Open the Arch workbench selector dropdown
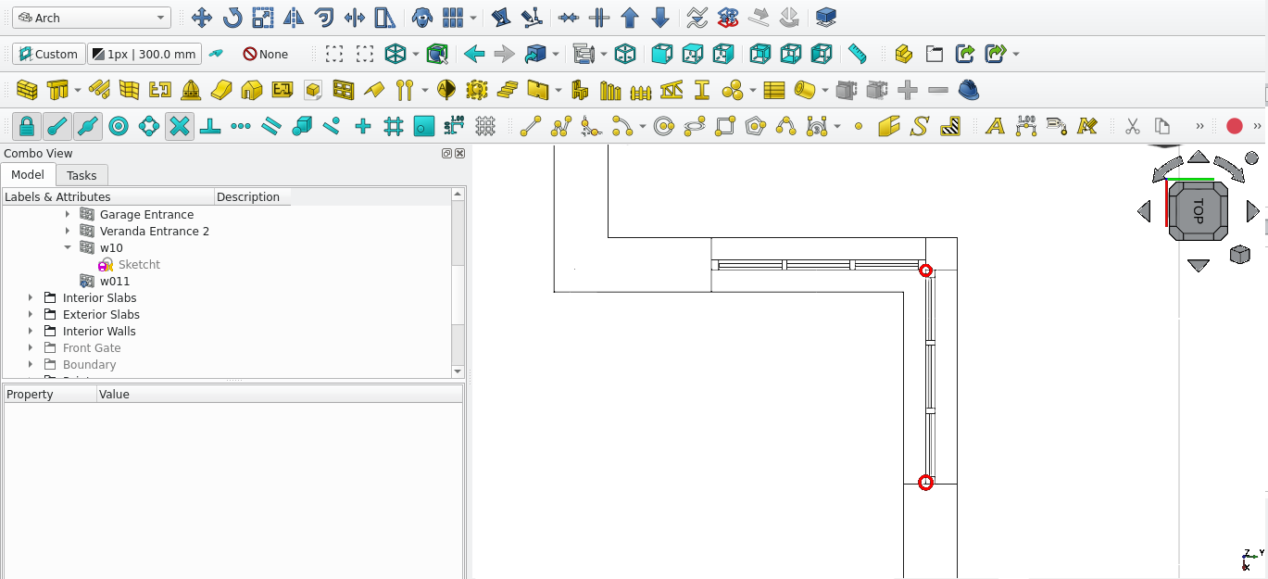This screenshot has width=1268, height=579. (x=91, y=18)
